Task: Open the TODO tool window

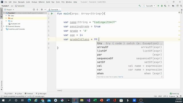Action: pyautogui.click(x=9, y=94)
